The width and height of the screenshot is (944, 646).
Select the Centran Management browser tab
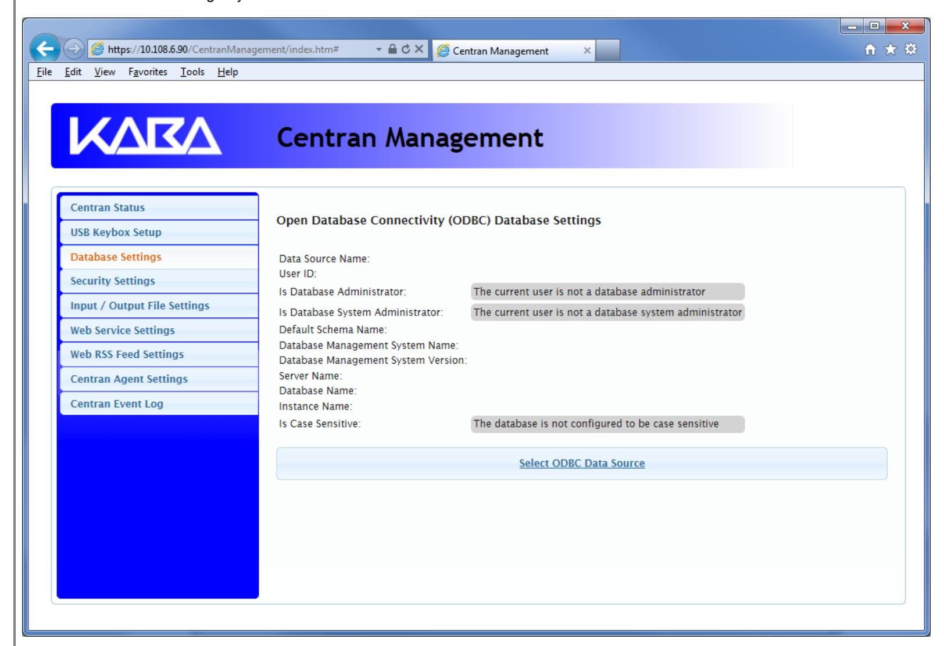pyautogui.click(x=513, y=51)
